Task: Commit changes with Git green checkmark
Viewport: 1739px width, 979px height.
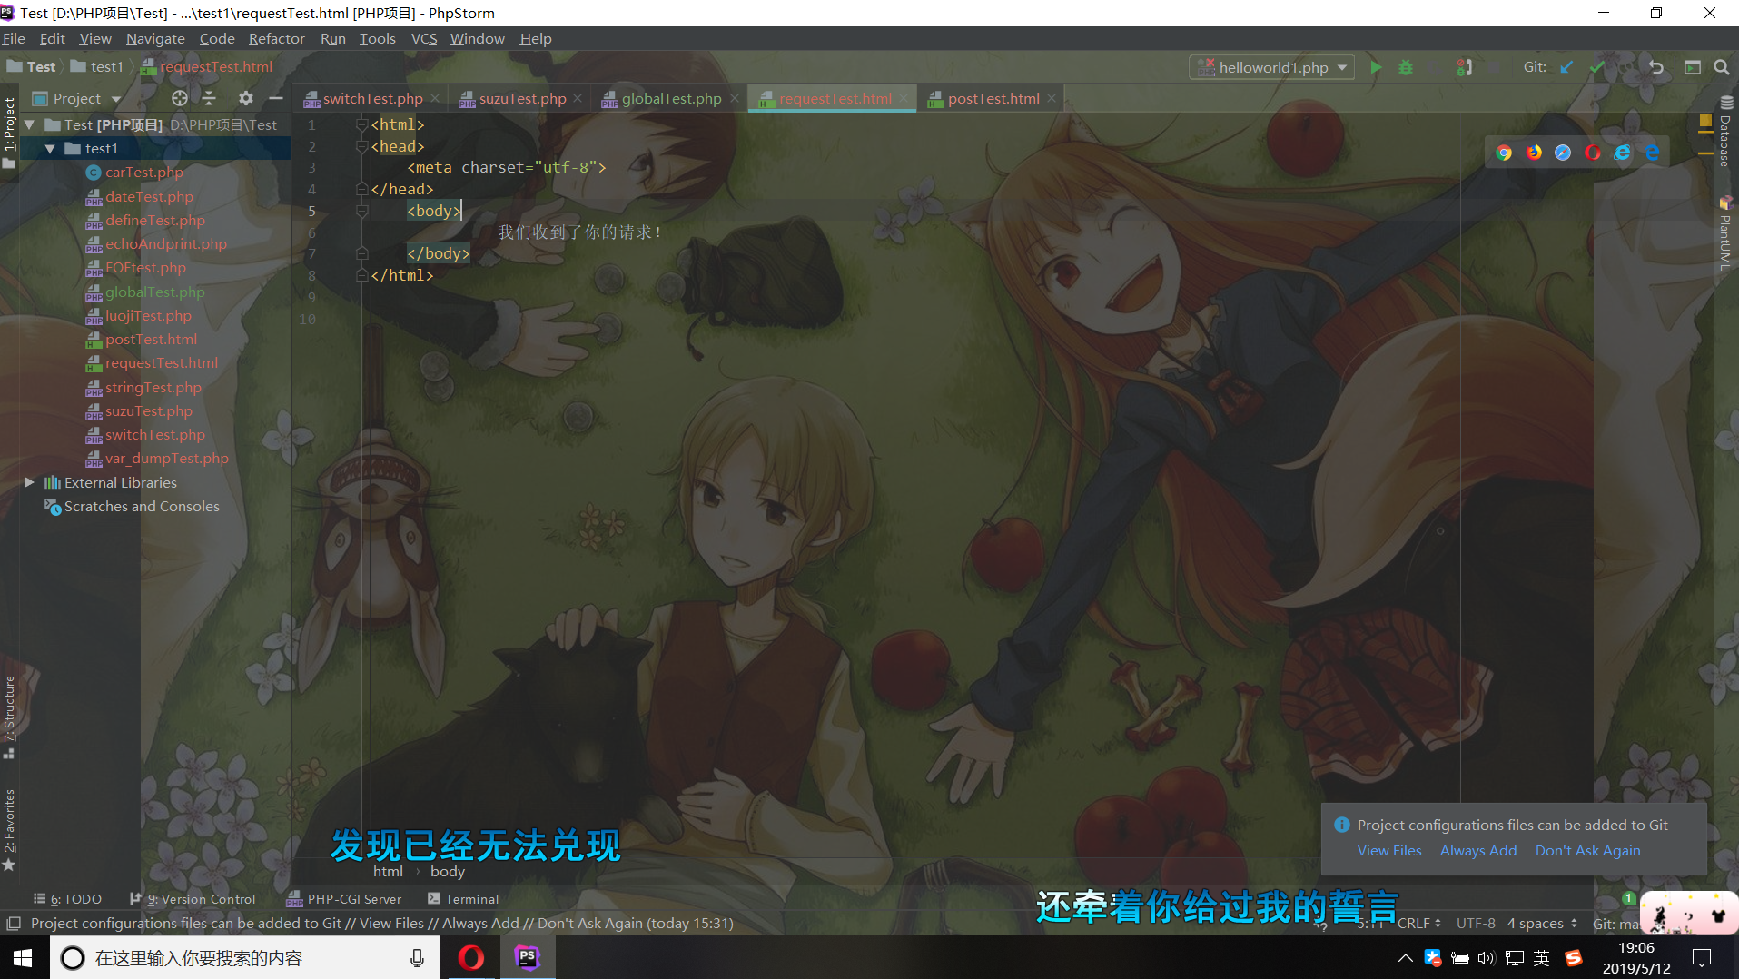Action: 1596,67
